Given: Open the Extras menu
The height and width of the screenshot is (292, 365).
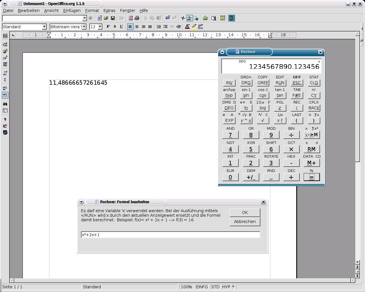Looking at the screenshot, I should [109, 11].
